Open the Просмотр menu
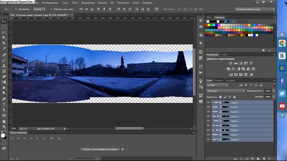 (123, 3)
